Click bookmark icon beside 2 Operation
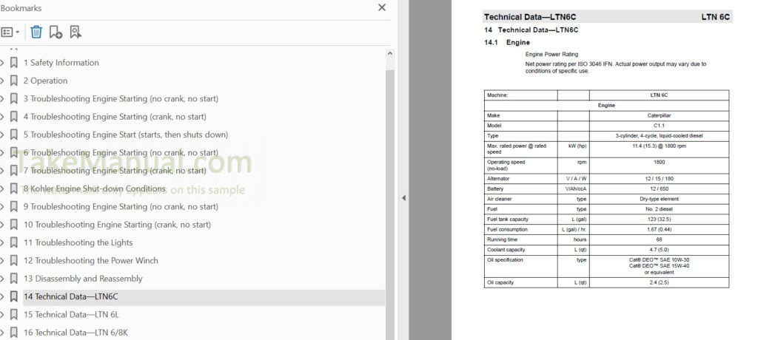The height and width of the screenshot is (340, 758). point(13,81)
